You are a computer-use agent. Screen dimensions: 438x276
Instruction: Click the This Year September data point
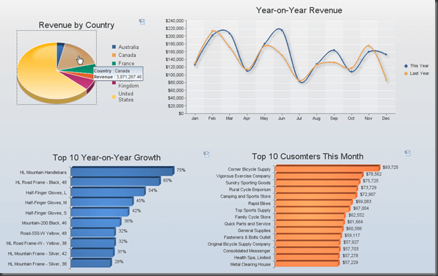tap(334, 51)
